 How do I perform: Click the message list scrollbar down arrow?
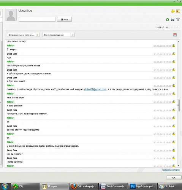[x=178, y=166]
